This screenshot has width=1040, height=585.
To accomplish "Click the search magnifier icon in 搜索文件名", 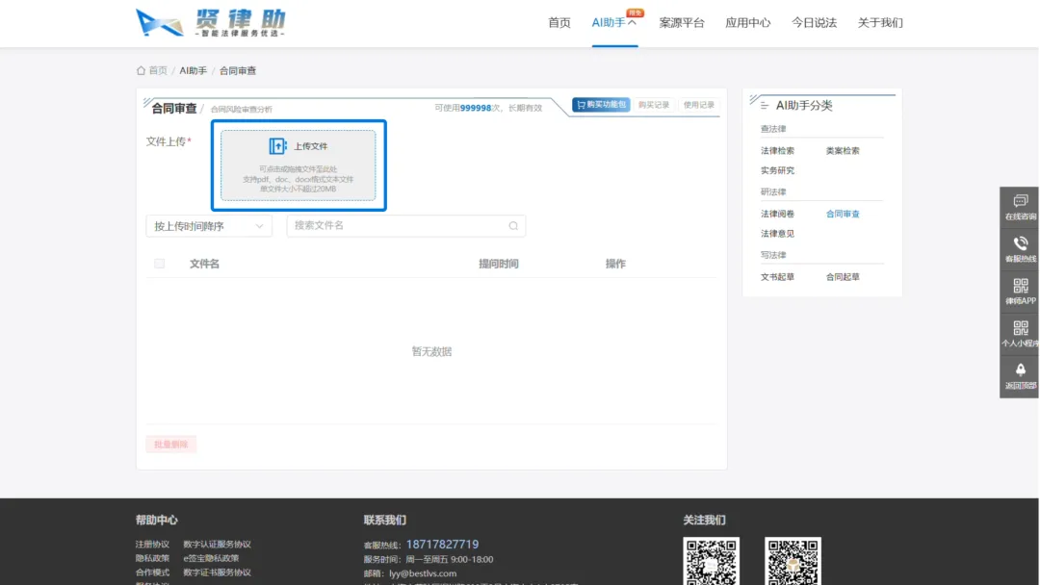I will pos(513,226).
